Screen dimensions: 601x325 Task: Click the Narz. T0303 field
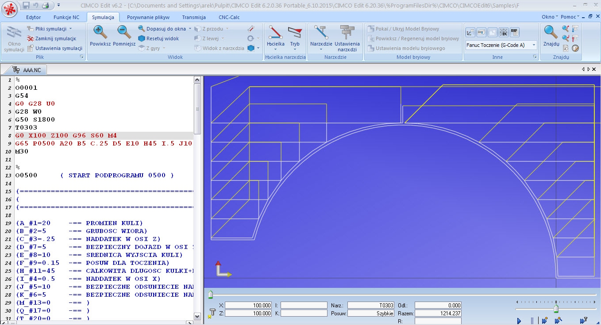pyautogui.click(x=371, y=305)
